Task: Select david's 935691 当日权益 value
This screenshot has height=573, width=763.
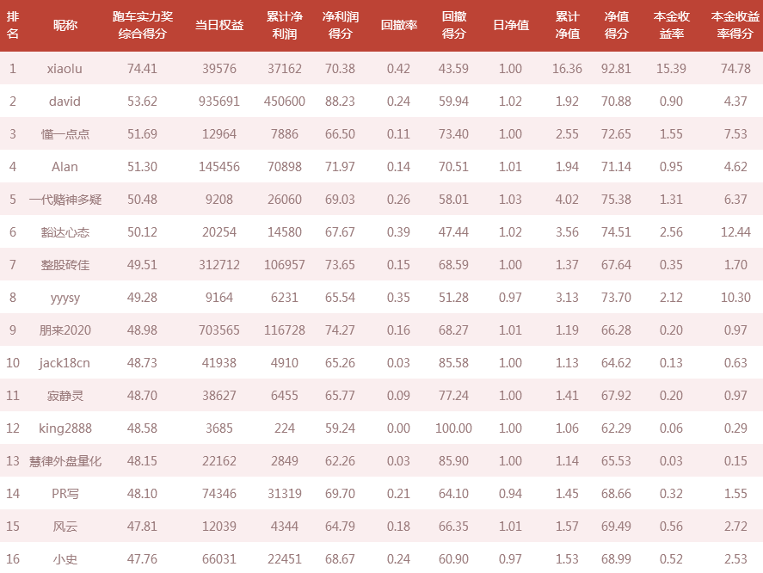Action: (x=219, y=102)
